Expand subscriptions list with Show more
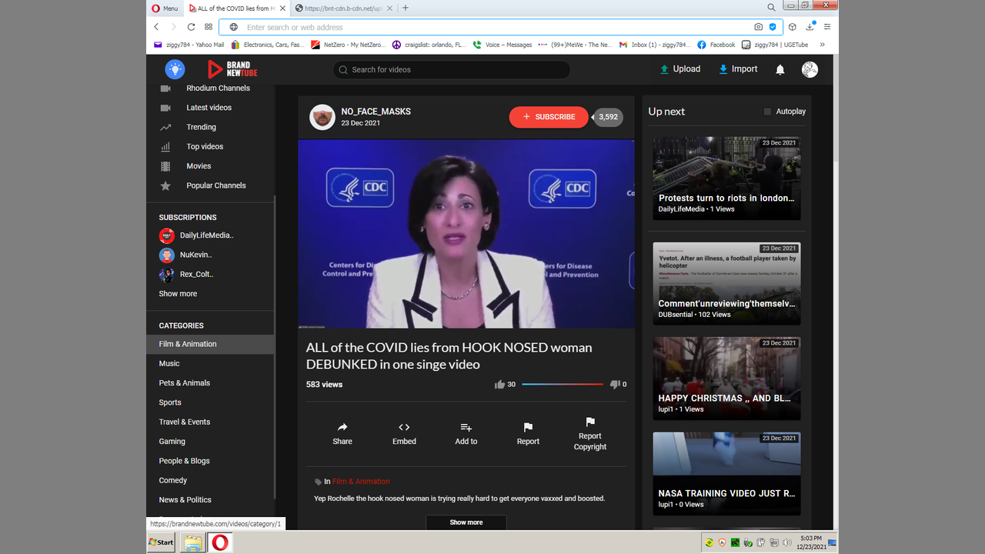 178,294
